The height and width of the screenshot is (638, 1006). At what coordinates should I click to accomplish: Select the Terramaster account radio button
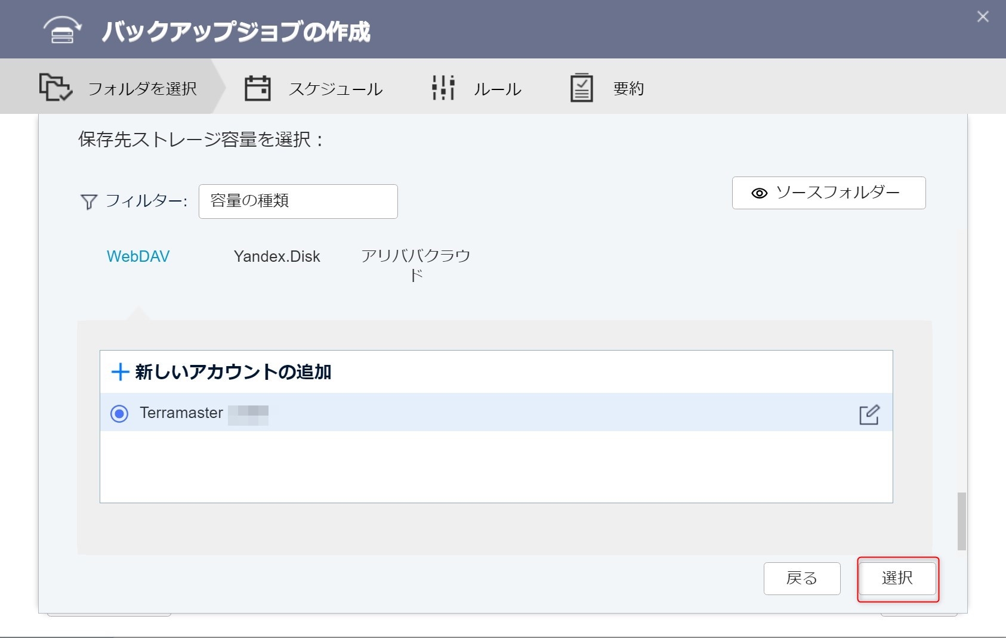119,413
